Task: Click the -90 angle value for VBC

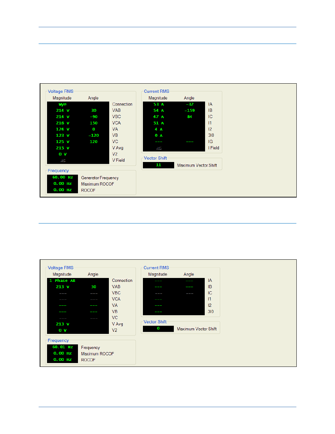Action: point(94,117)
